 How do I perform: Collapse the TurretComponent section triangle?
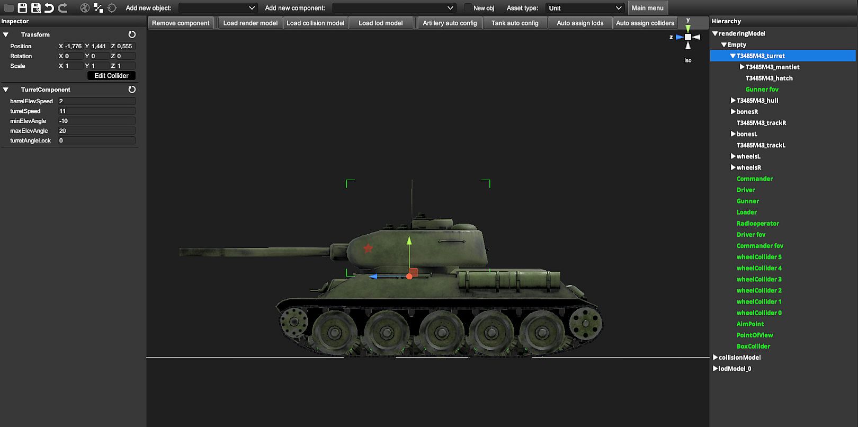coord(6,90)
